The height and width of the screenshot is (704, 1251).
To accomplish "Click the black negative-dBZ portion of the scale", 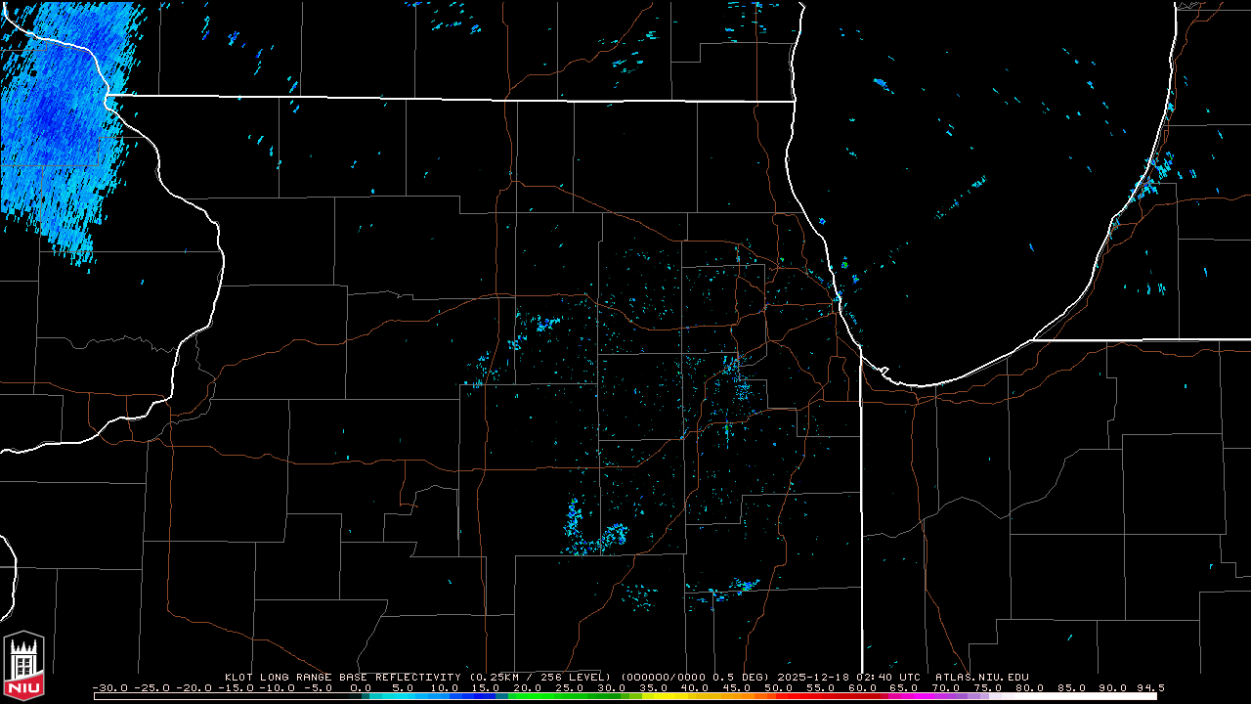I will pyautogui.click(x=225, y=696).
